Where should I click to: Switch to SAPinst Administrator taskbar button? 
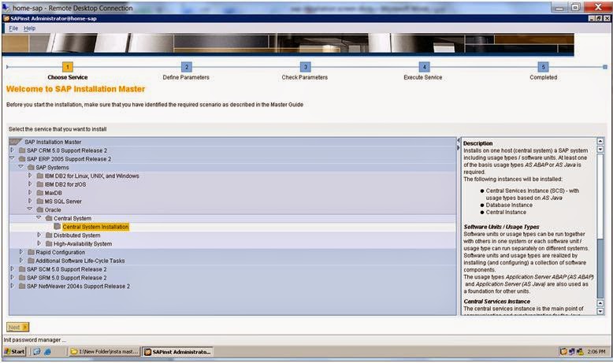(x=178, y=352)
